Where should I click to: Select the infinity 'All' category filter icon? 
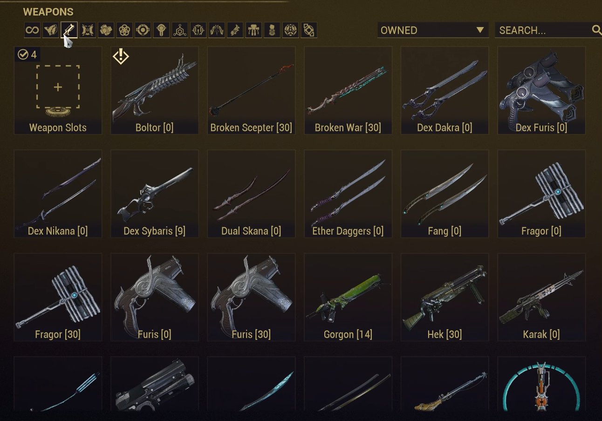pos(32,30)
